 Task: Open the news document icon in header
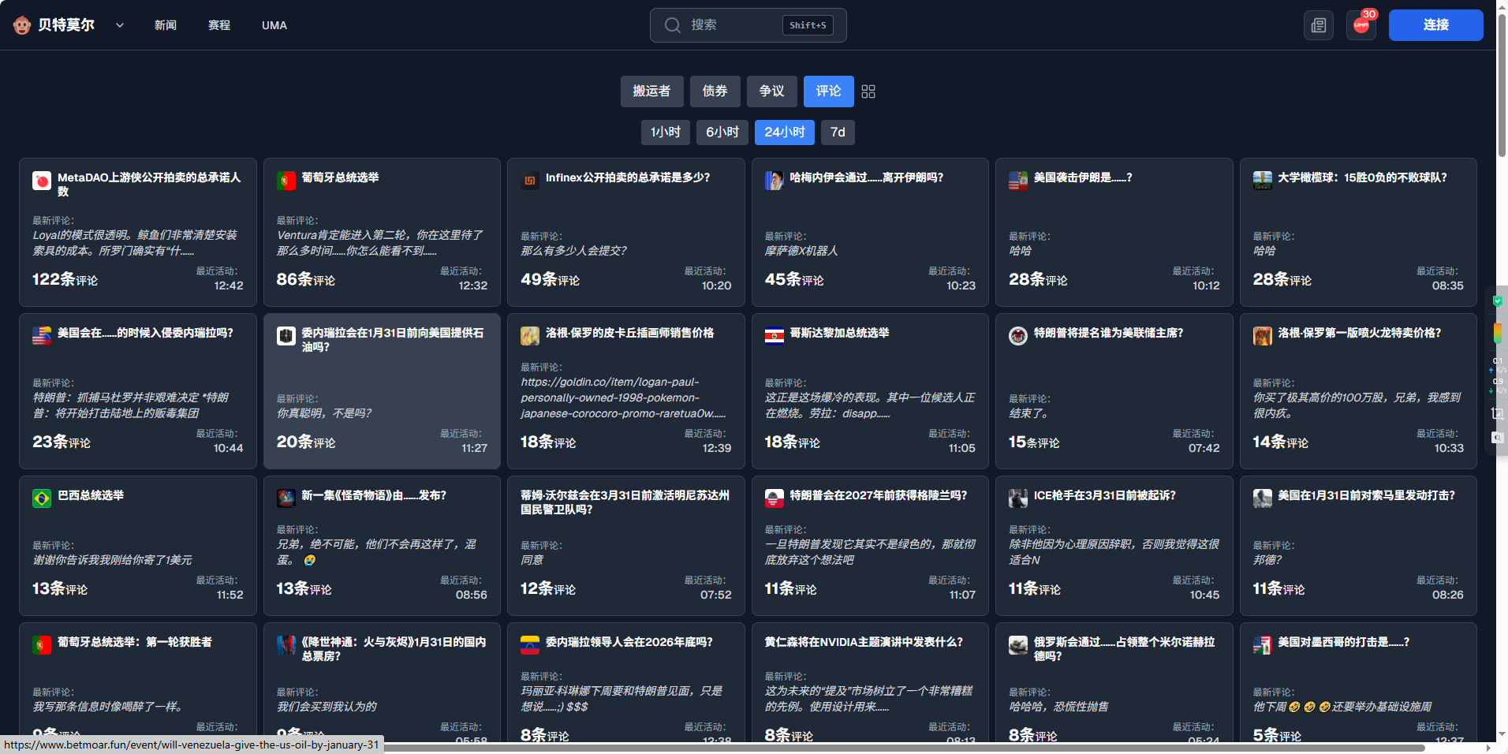[1318, 25]
